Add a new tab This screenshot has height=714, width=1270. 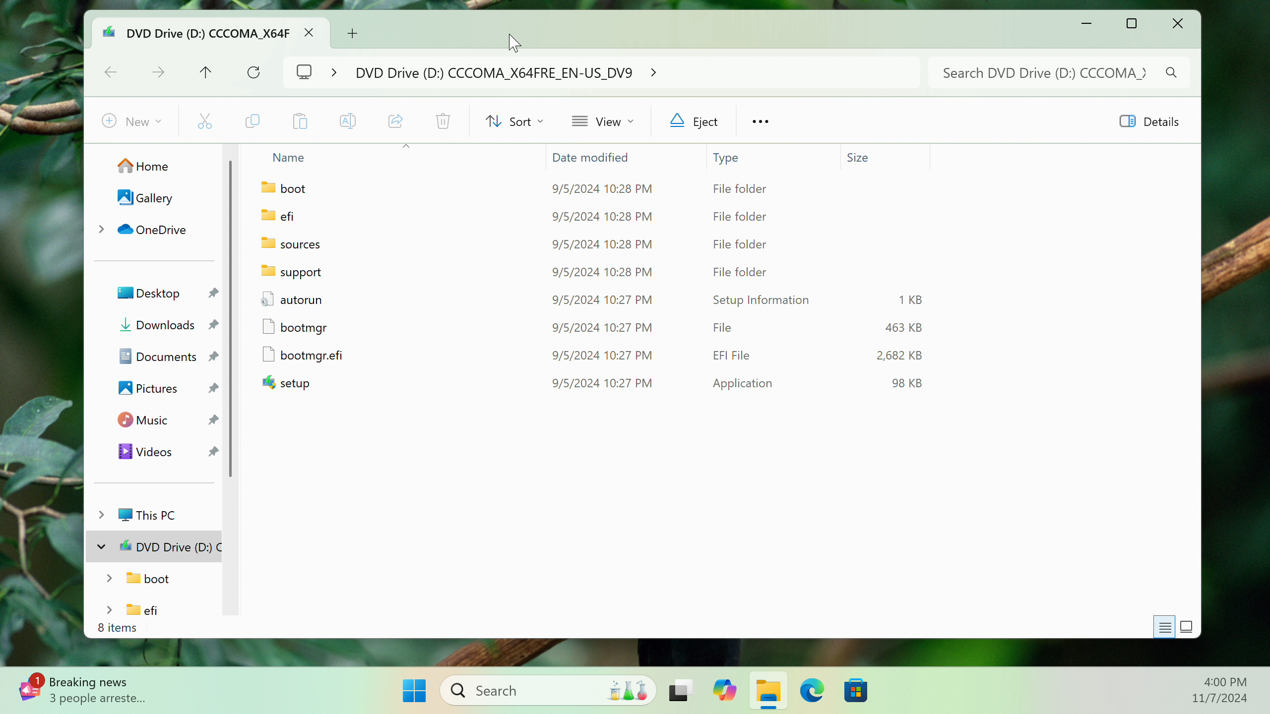click(352, 33)
